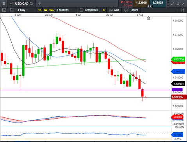
Task: Open the chart grid layout icon
Action: point(12,10)
